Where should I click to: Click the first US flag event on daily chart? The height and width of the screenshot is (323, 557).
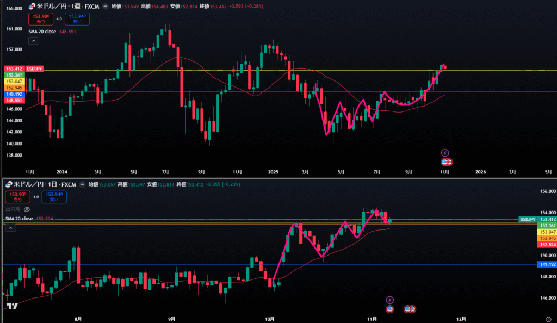point(389,309)
